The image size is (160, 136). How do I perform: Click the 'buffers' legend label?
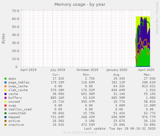(15, 98)
